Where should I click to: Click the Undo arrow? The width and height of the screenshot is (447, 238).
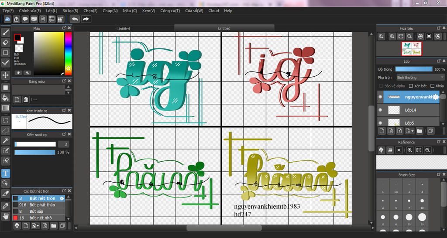tap(75, 19)
